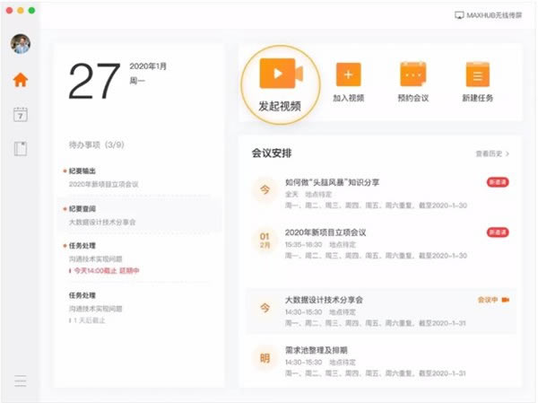The height and width of the screenshot is (403, 538).
Task: Open 查看历史 link
Action: tap(489, 153)
